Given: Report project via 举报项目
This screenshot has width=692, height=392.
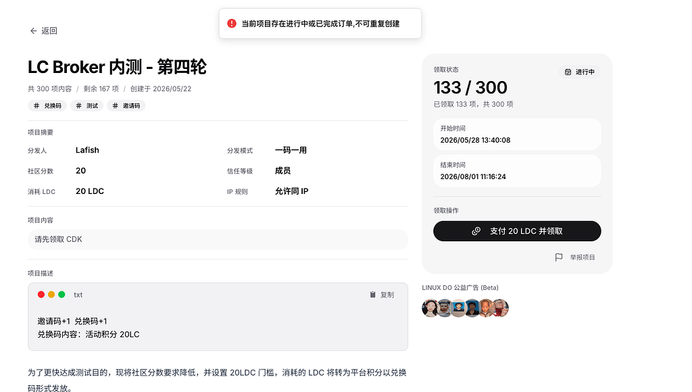Looking at the screenshot, I should pos(582,258).
